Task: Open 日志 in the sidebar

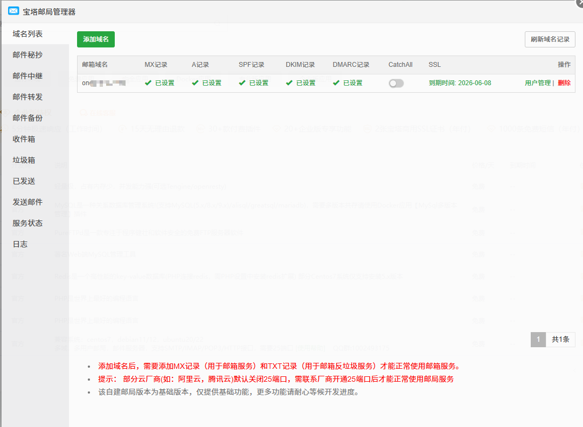Action: (20, 244)
